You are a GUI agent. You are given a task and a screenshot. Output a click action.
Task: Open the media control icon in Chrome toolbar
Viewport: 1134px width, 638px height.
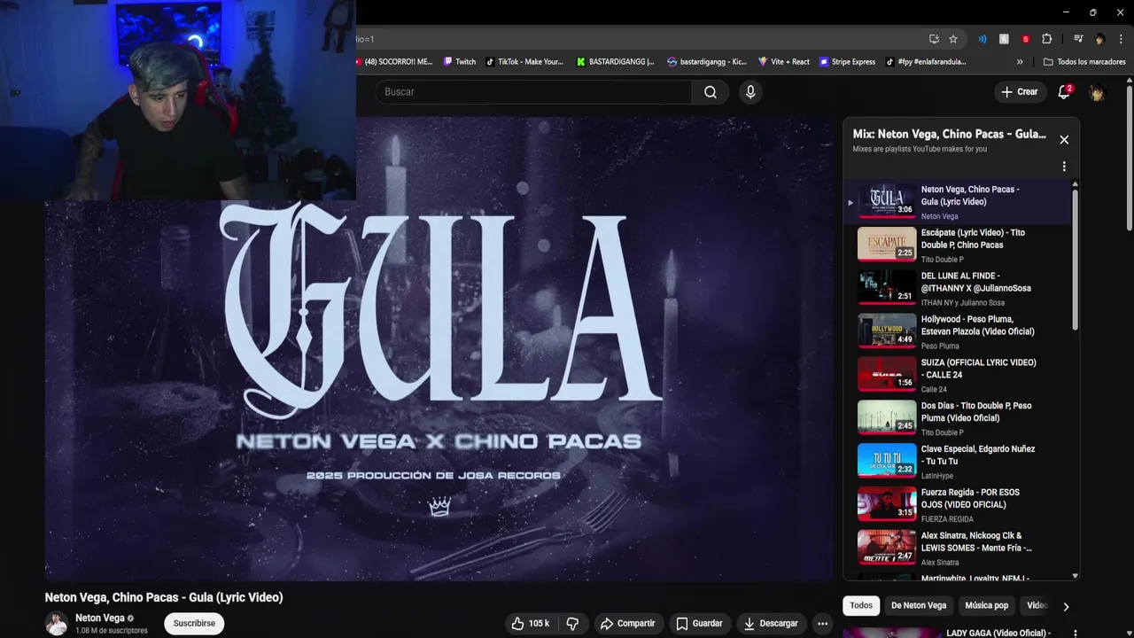1078,39
